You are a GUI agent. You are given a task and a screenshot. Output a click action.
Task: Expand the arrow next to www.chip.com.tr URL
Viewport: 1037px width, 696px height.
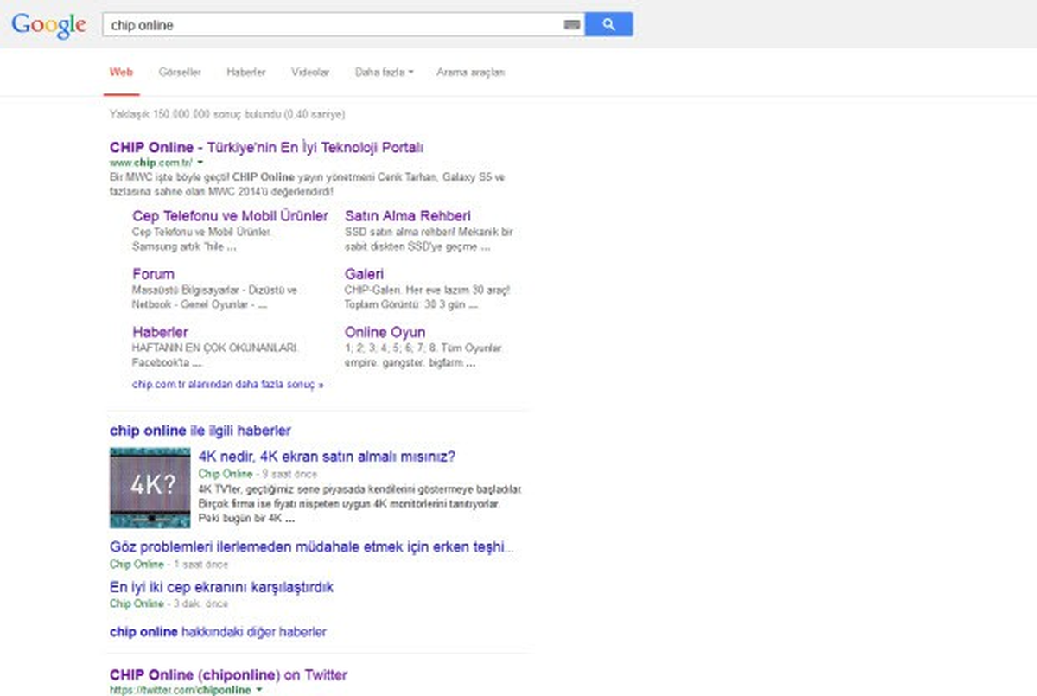tap(200, 163)
